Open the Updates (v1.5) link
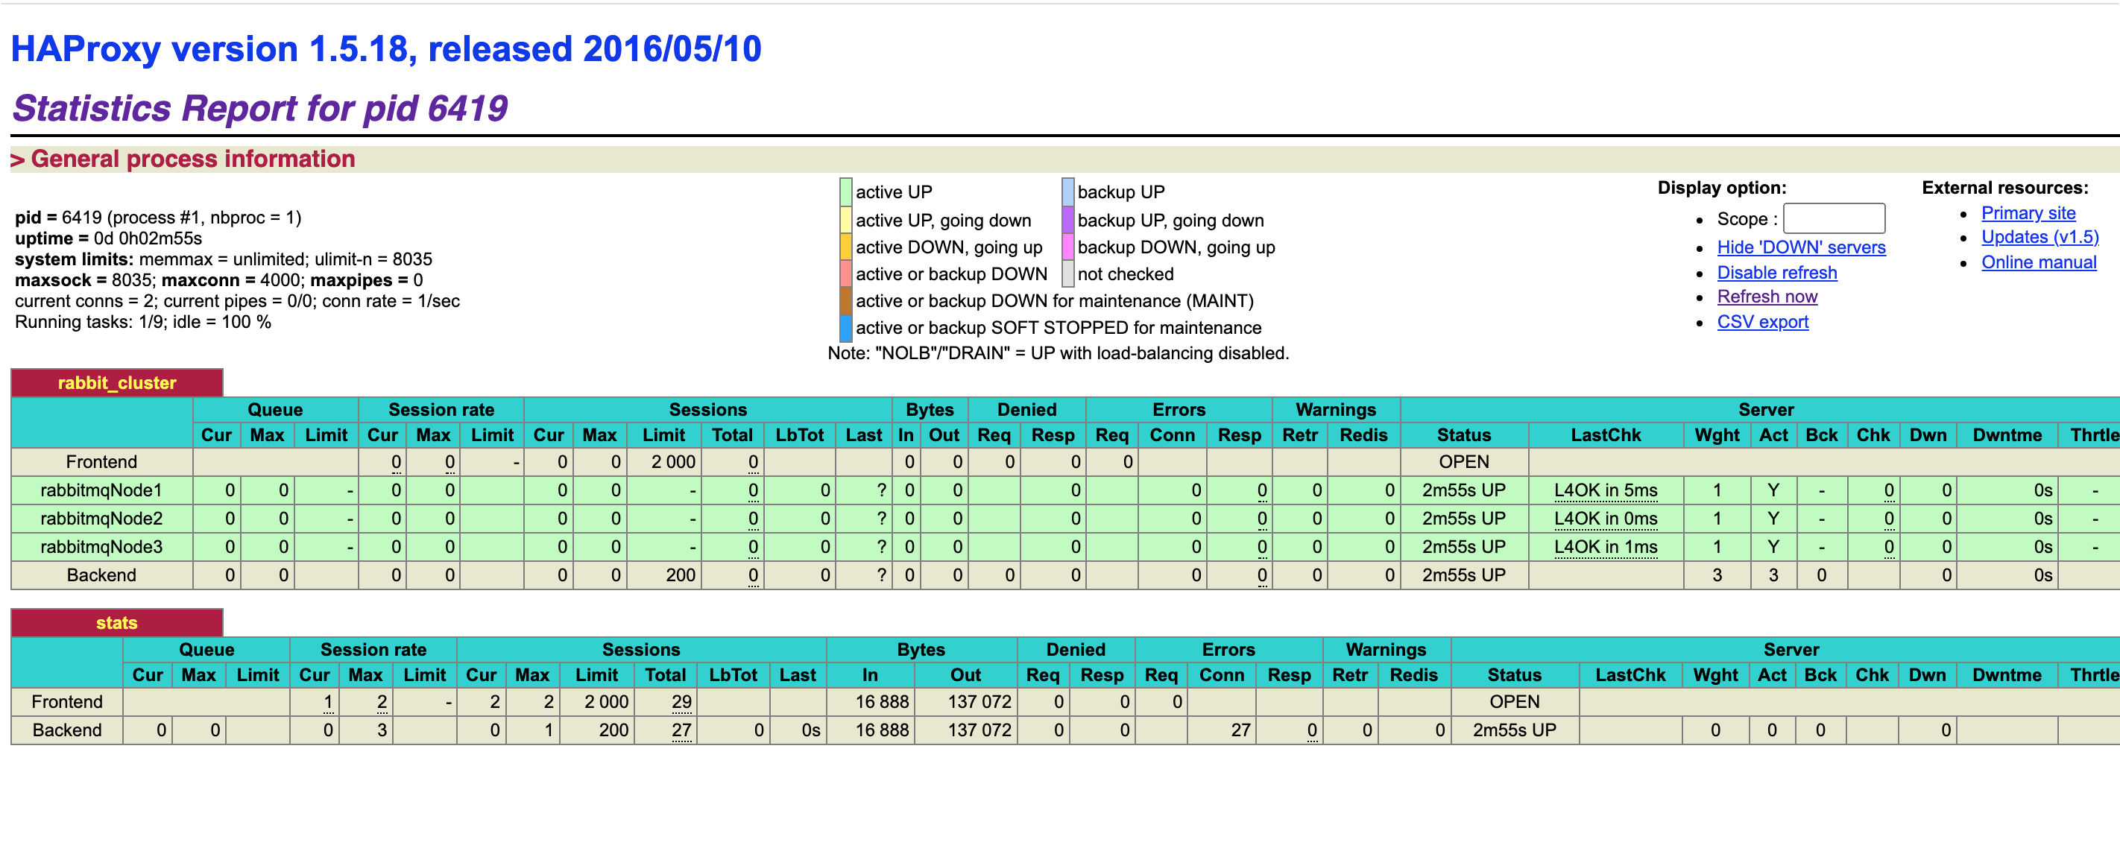The width and height of the screenshot is (2120, 851). [2039, 237]
